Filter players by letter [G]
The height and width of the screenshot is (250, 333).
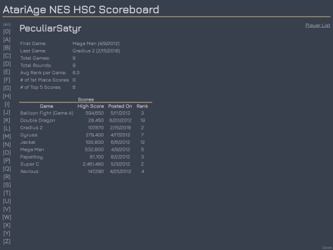pyautogui.click(x=7, y=88)
